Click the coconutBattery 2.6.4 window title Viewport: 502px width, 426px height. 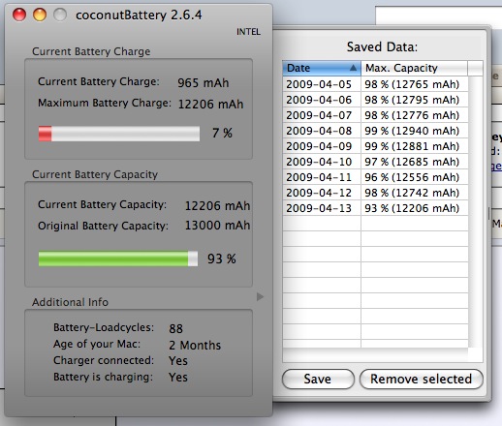[139, 15]
